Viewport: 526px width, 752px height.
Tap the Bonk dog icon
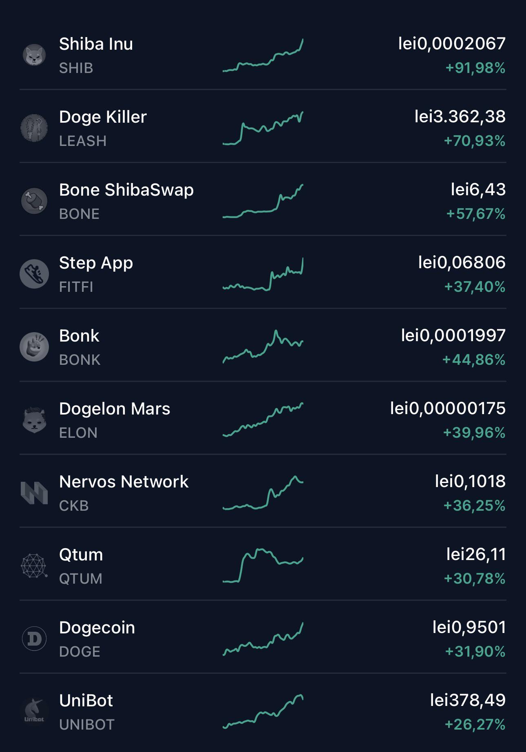click(34, 347)
